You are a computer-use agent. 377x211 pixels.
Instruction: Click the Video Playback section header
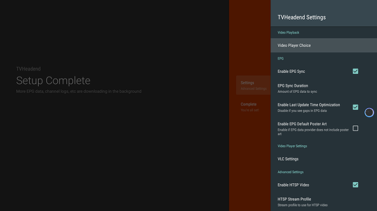point(288,32)
